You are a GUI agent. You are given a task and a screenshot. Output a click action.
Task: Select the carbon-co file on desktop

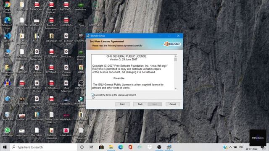[x=22, y=132]
